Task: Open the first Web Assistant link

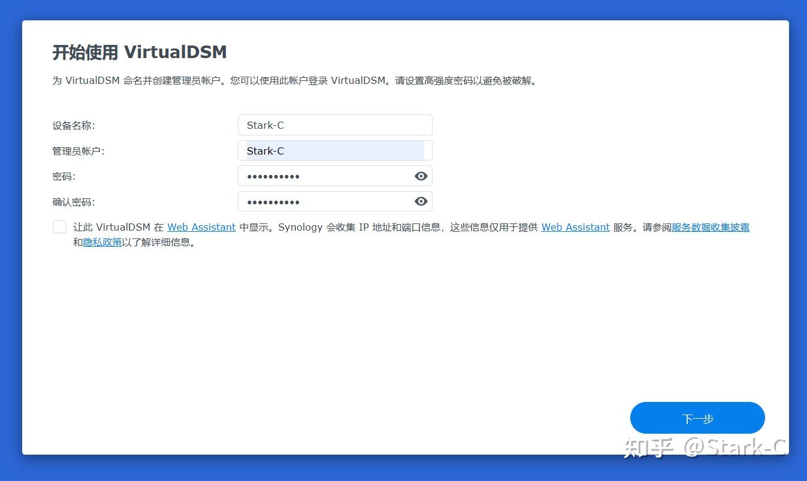Action: [x=201, y=227]
